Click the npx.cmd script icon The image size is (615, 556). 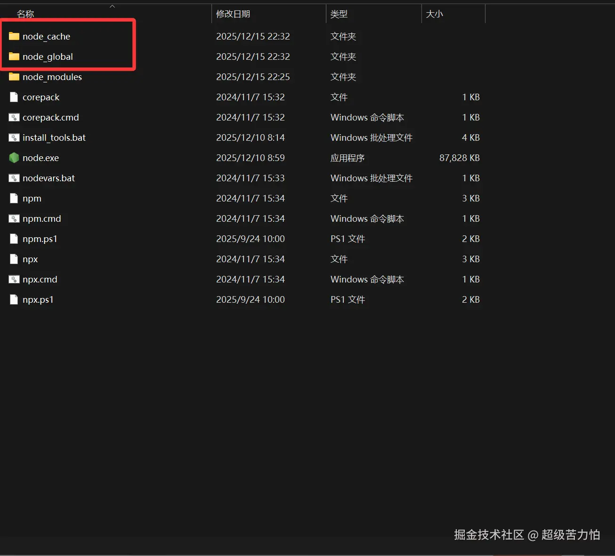14,279
